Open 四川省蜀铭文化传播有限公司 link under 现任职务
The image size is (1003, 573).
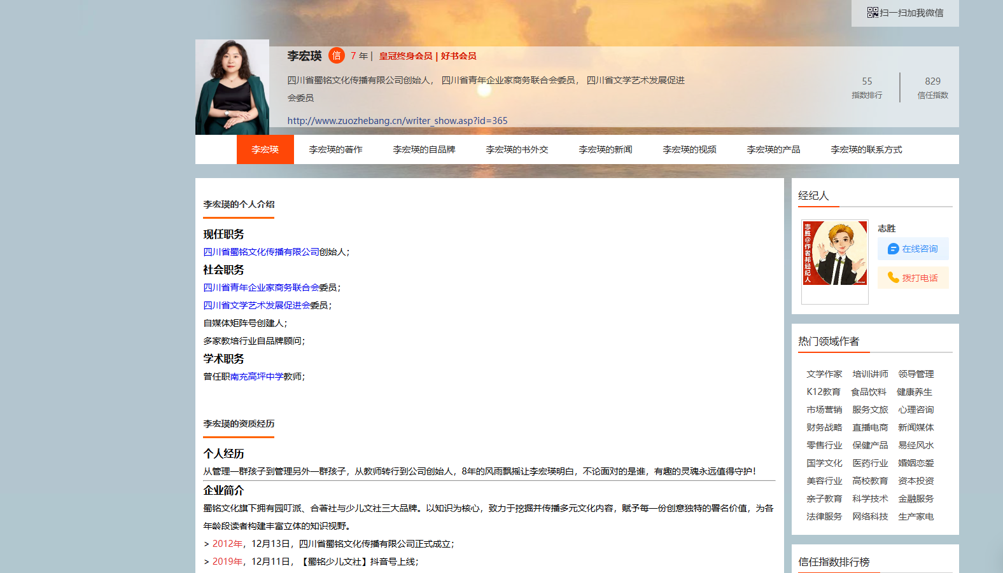click(261, 252)
